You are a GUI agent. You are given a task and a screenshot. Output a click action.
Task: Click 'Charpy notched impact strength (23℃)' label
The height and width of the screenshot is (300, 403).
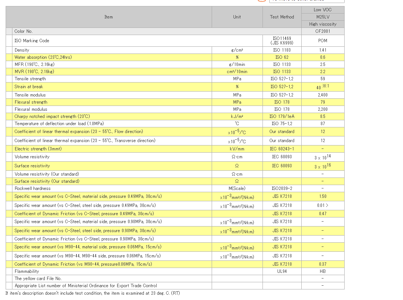52,117
